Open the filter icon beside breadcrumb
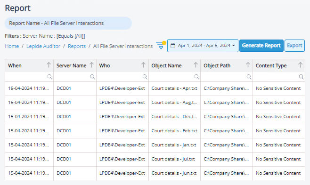Viewport: 310px width, 185px height. (161, 45)
